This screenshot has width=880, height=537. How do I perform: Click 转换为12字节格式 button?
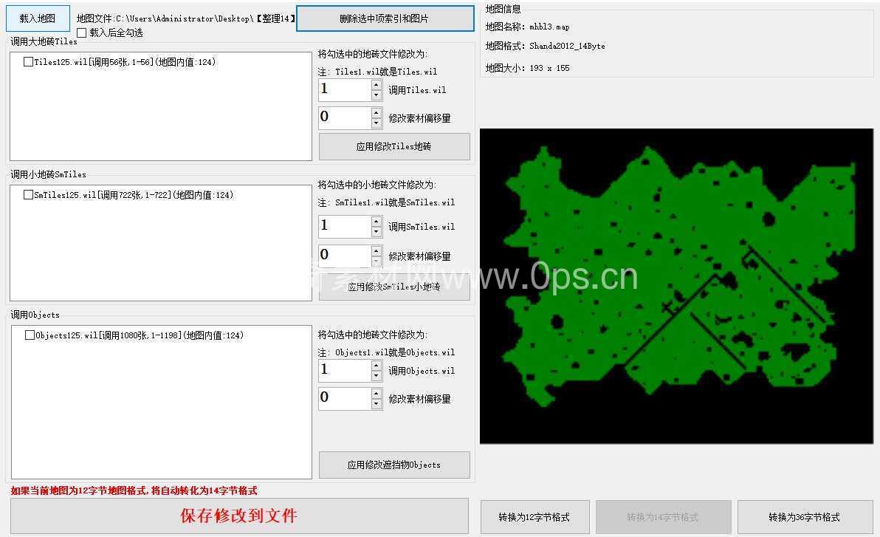click(534, 517)
